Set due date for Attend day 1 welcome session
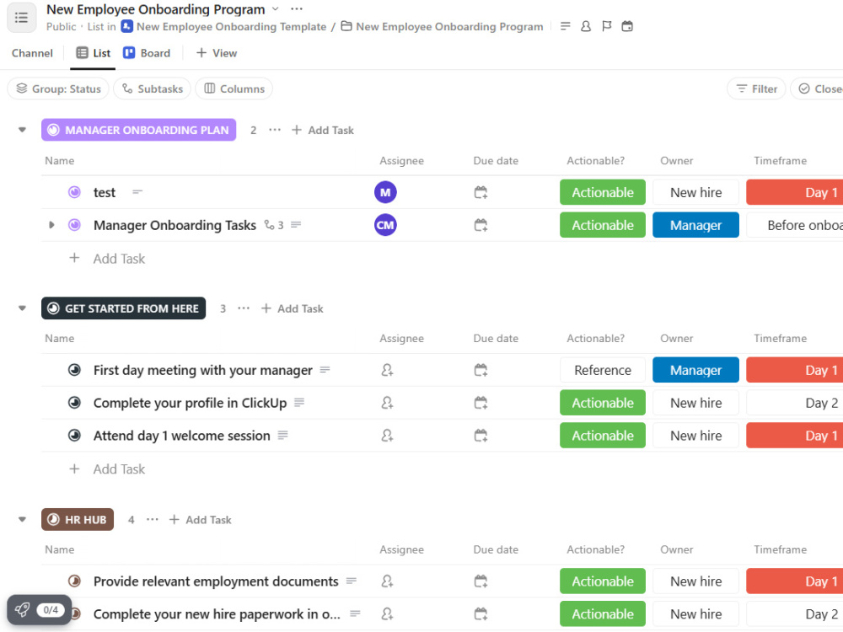 [x=481, y=436]
